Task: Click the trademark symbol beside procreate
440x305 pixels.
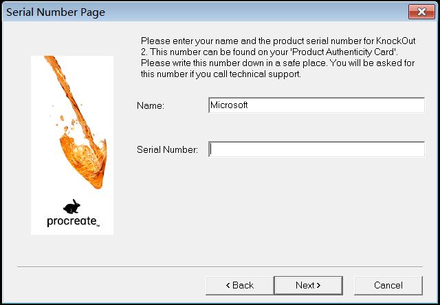Action: 98,225
